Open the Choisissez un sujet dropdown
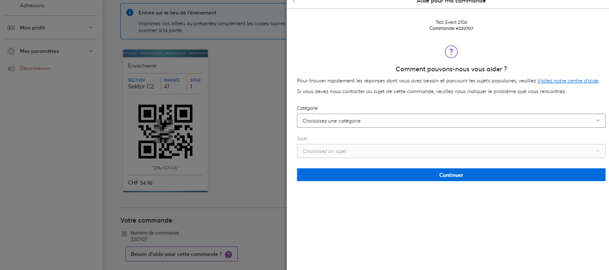Viewport: 609px width, 270px height. click(x=451, y=151)
